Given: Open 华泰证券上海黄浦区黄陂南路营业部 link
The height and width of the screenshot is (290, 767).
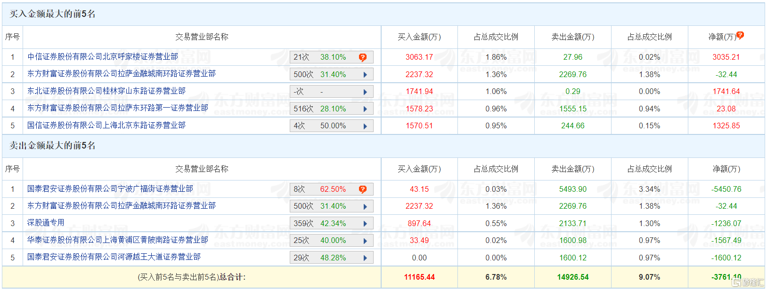Looking at the screenshot, I should (118, 240).
